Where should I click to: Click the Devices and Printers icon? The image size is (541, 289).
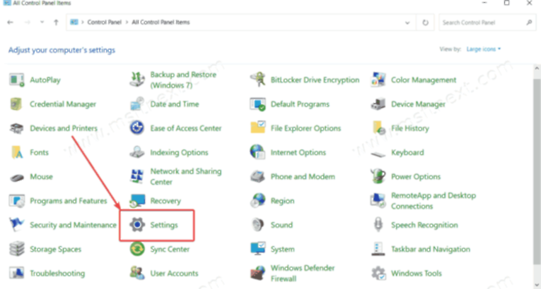16,128
